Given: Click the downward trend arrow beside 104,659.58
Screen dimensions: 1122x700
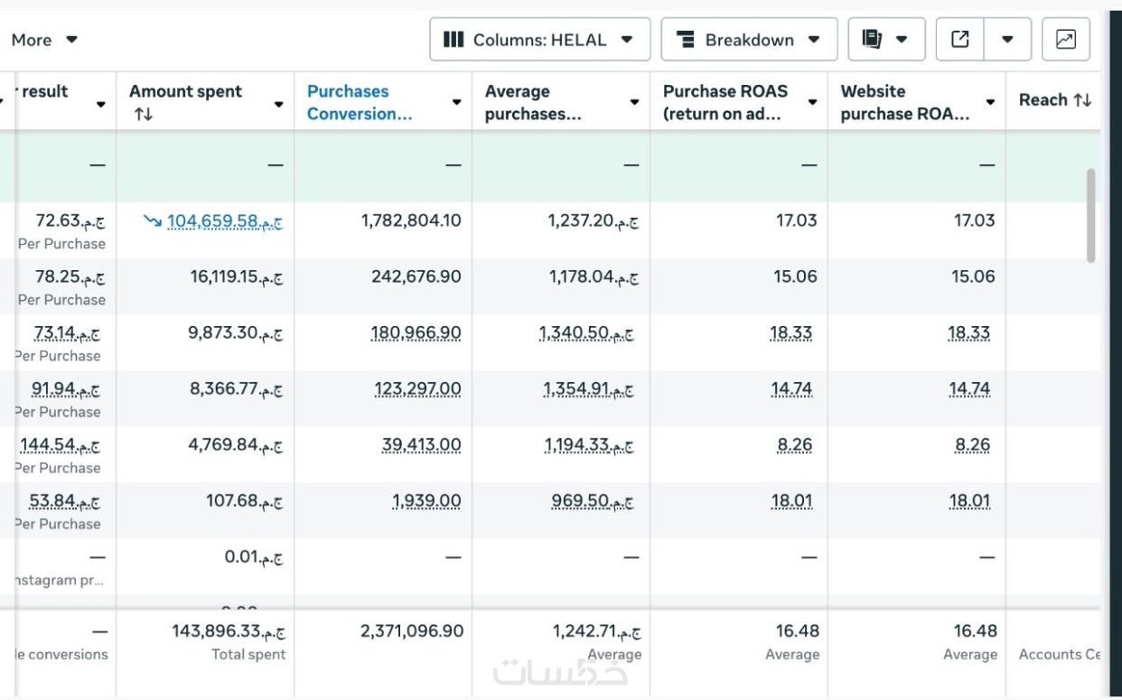Looking at the screenshot, I should [153, 221].
